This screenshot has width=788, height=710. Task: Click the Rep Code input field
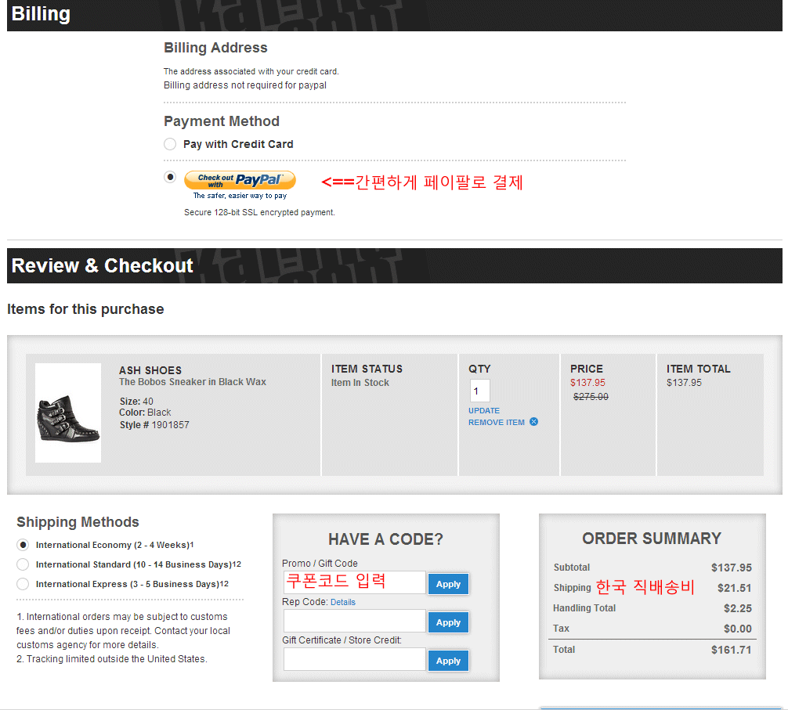[354, 621]
